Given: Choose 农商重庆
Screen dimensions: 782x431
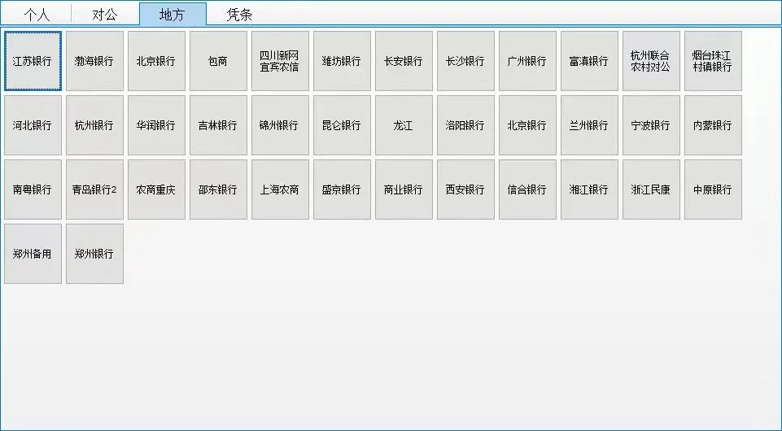Looking at the screenshot, I should click(x=156, y=189).
